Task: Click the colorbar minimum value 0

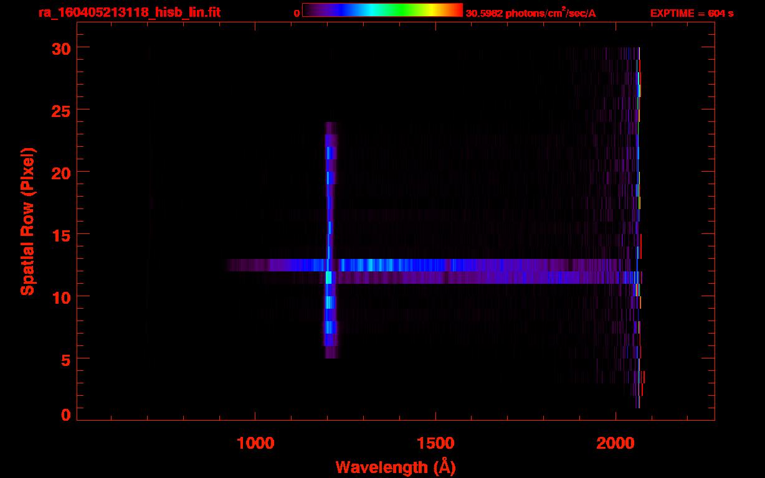Action: tap(297, 13)
